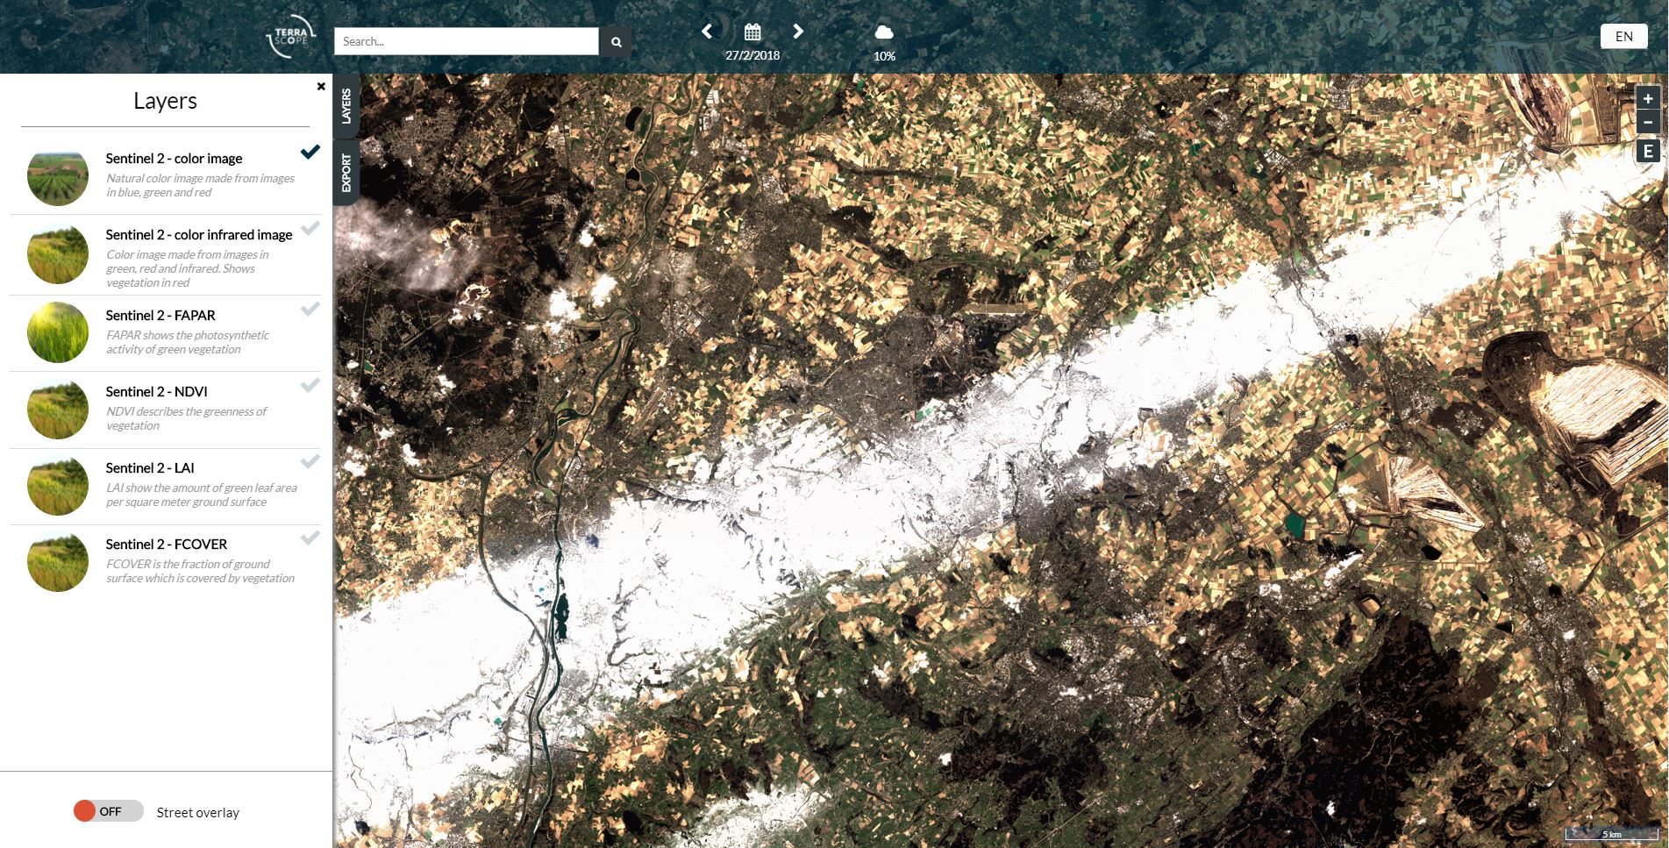Click the EN language button
This screenshot has width=1669, height=848.
point(1623,36)
